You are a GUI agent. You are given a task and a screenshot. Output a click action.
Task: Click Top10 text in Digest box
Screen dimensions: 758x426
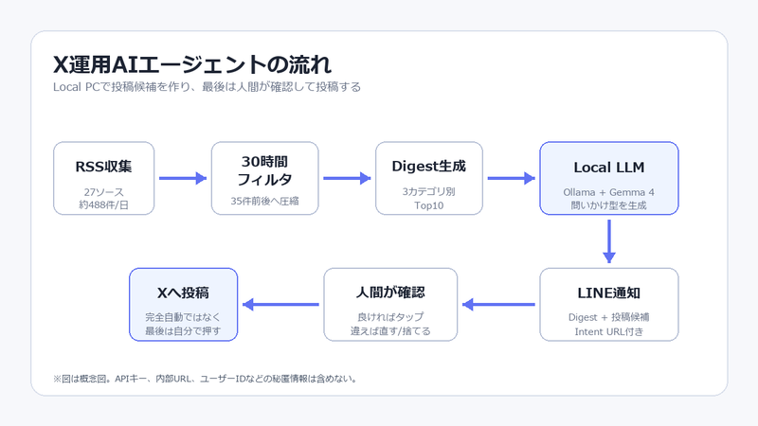(x=429, y=205)
